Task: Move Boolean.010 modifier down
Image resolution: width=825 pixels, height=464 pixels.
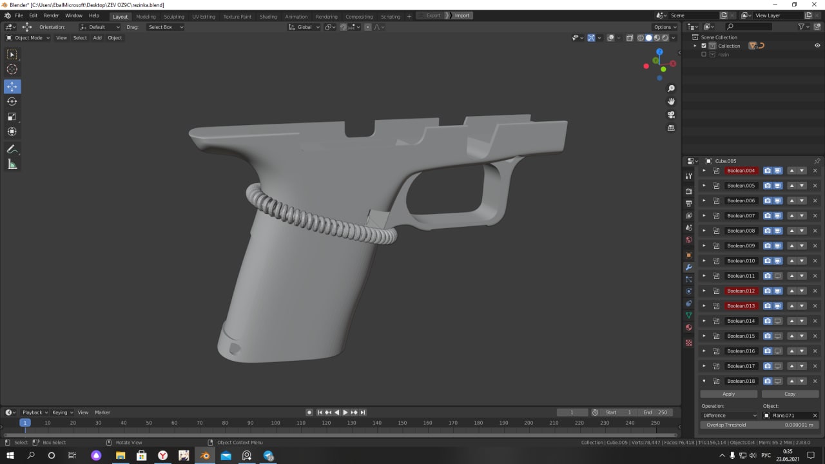Action: 802,261
